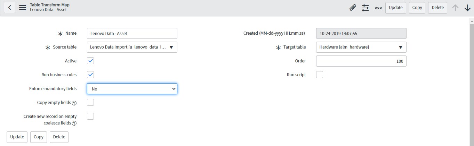Show help for Copy empty fields
This screenshot has width=474, height=146.
[74, 103]
